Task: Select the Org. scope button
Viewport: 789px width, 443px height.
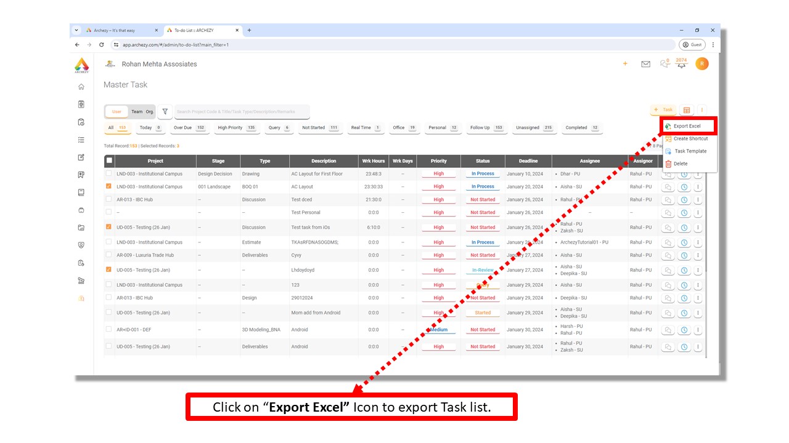Action: [150, 111]
